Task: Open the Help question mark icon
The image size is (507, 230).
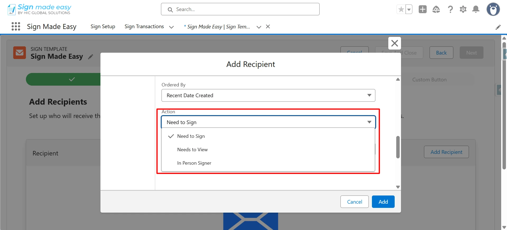Action: pos(450,9)
